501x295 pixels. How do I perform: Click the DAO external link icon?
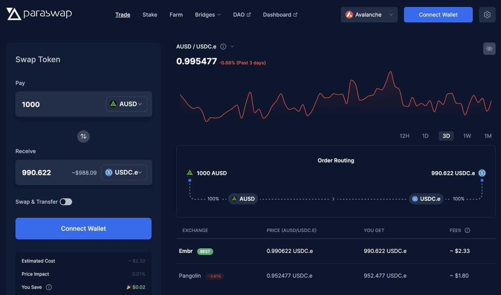[x=249, y=15]
